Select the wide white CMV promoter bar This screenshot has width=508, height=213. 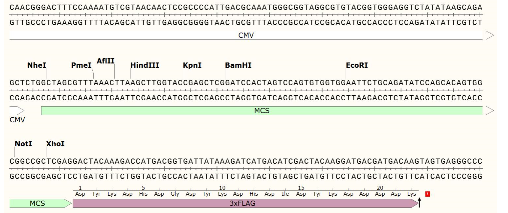tap(246, 35)
